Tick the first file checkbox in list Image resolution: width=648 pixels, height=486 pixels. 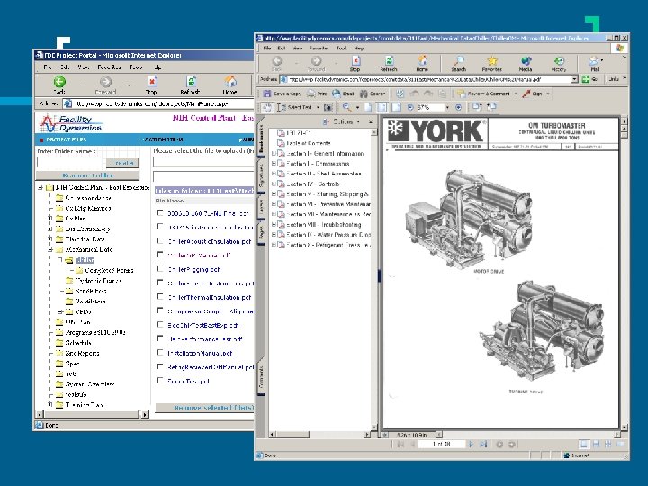[160, 212]
